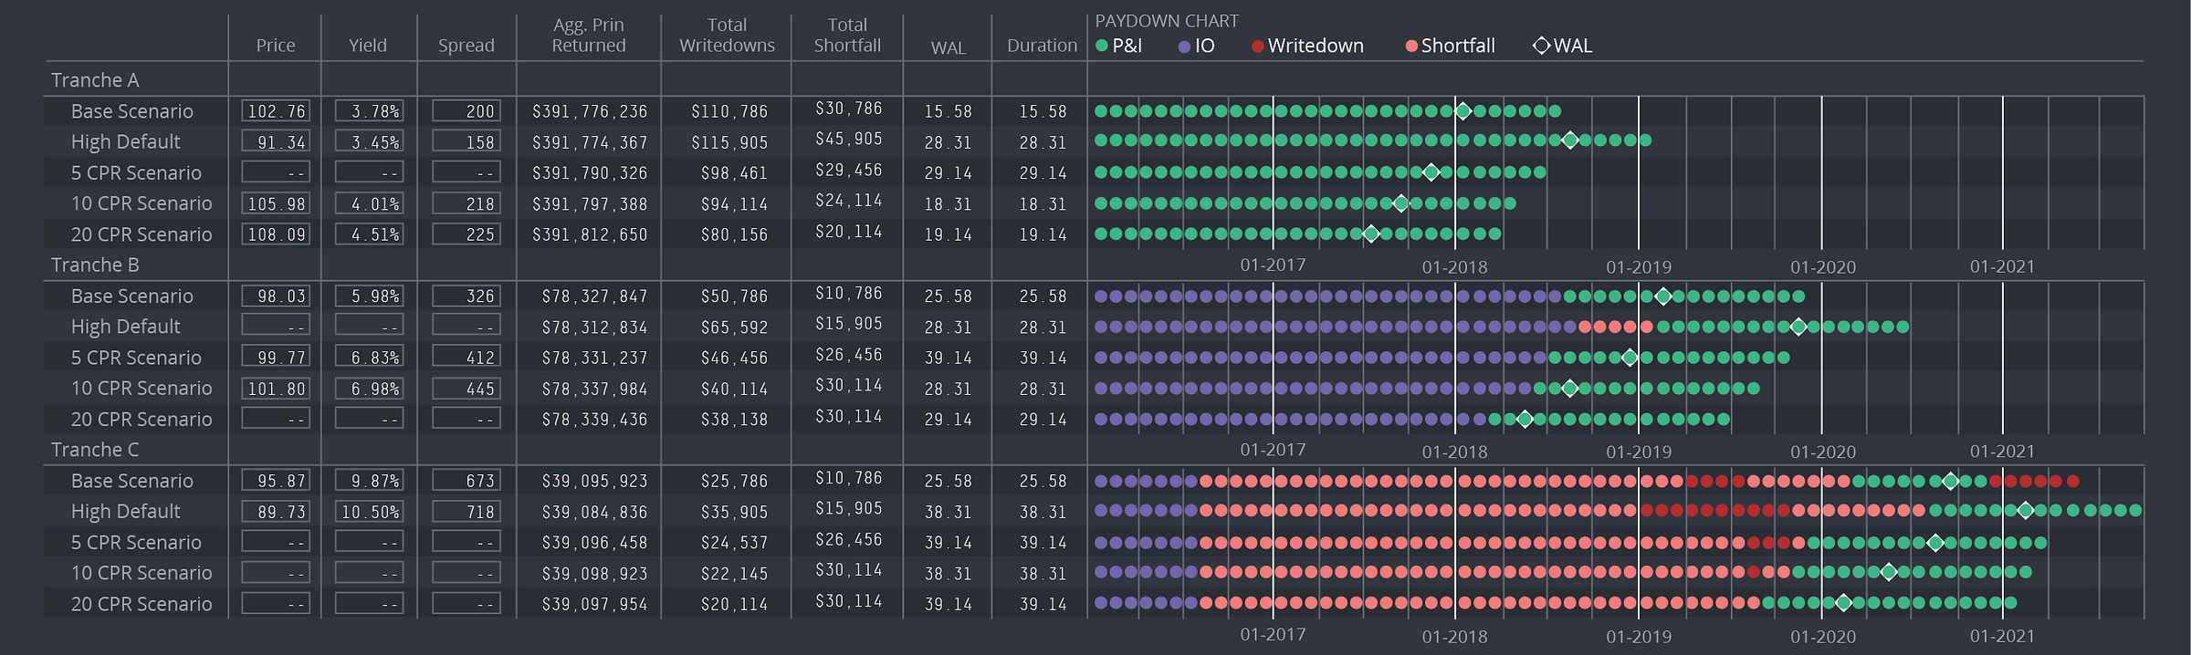2191x655 pixels.
Task: Click the Tranche A section header
Action: click(95, 80)
